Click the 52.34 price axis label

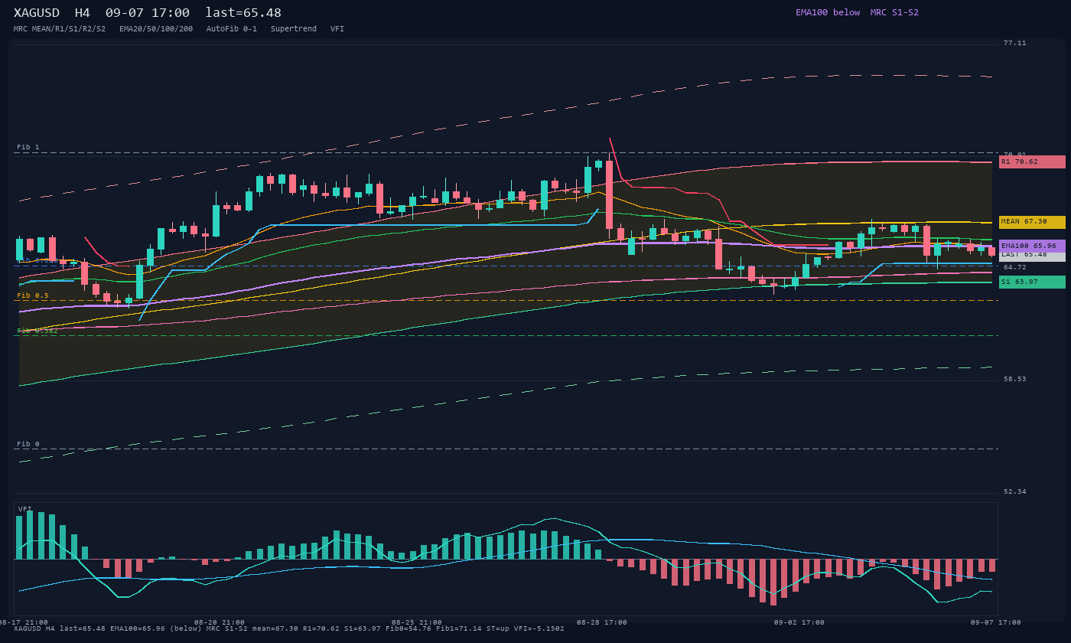(1015, 491)
